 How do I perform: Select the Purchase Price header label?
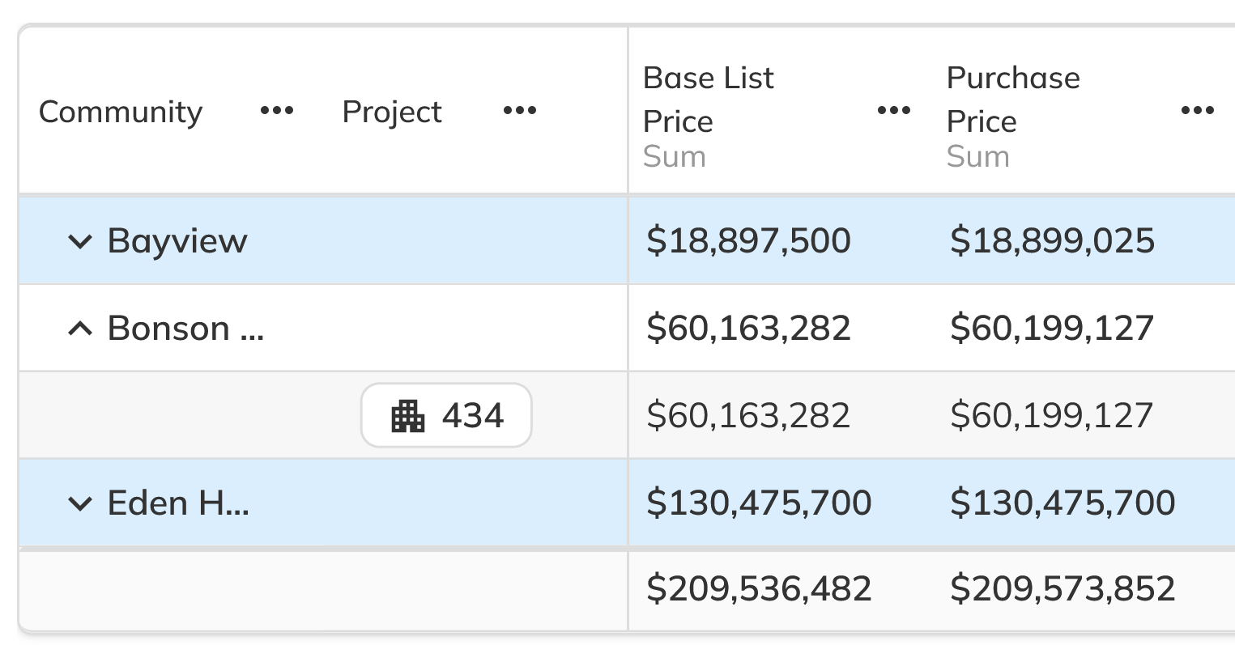click(1013, 100)
